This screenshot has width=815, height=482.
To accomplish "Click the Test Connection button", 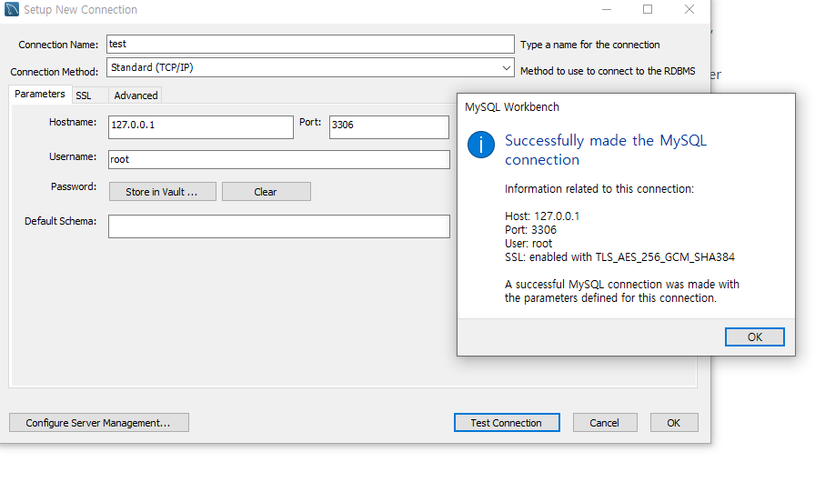I will coord(507,423).
